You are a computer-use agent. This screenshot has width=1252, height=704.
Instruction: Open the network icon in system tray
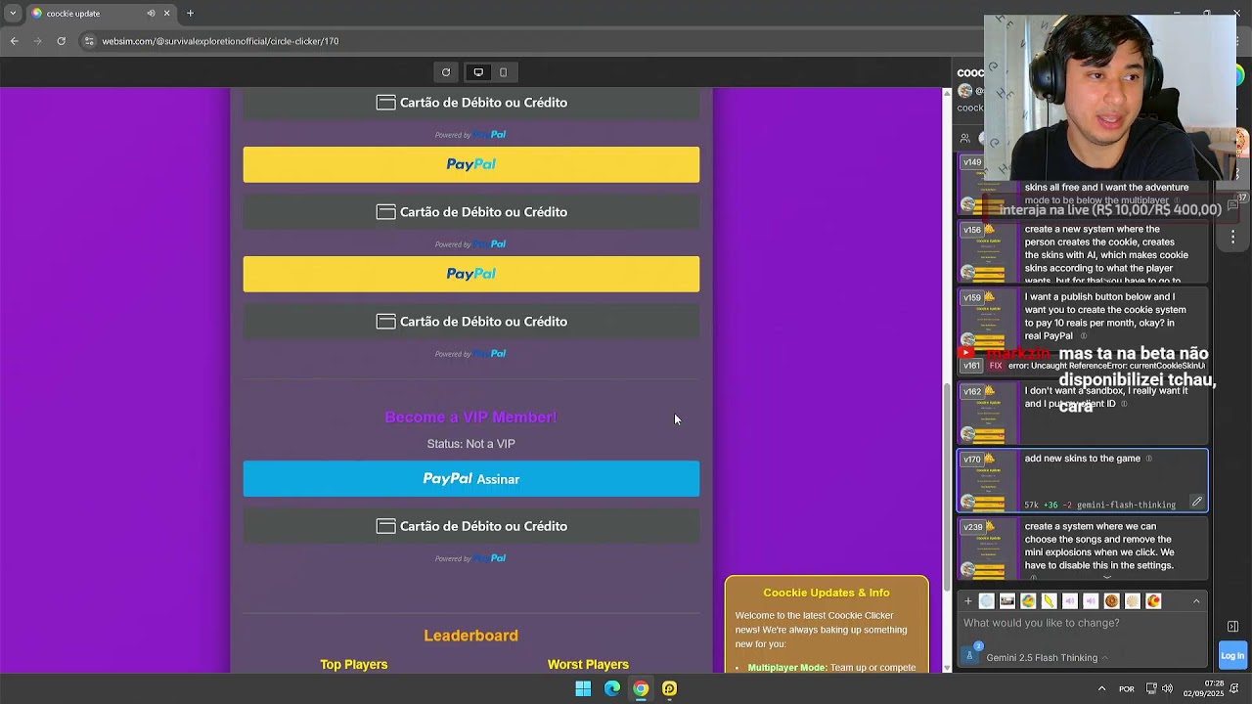coord(1151,688)
